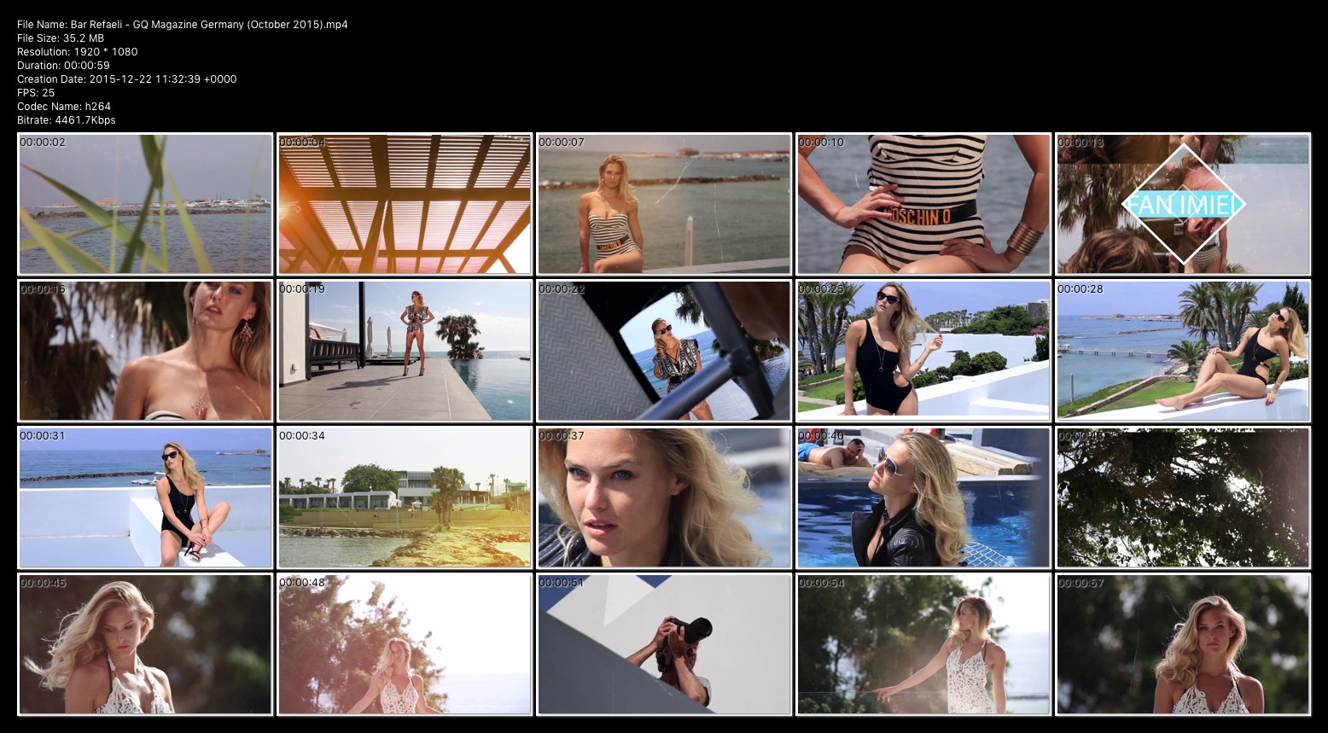Open the 00:00:10 Moschino belt close-up frame

point(923,204)
